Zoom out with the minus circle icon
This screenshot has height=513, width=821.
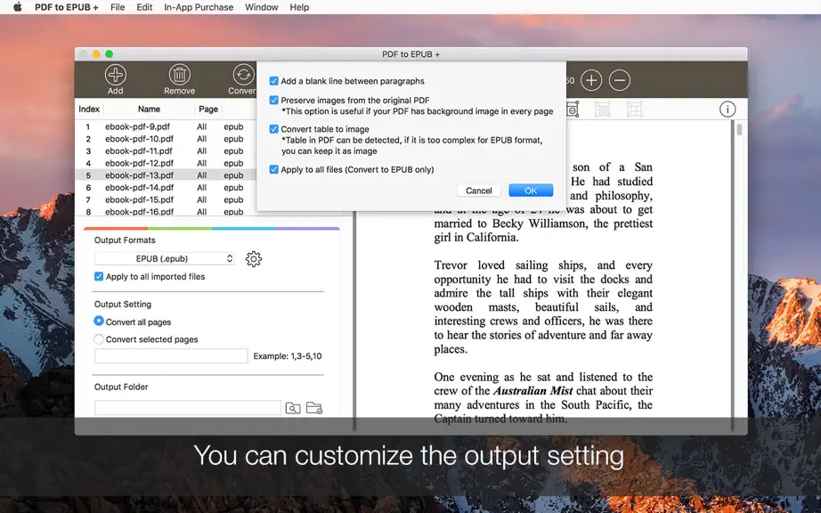pyautogui.click(x=620, y=80)
